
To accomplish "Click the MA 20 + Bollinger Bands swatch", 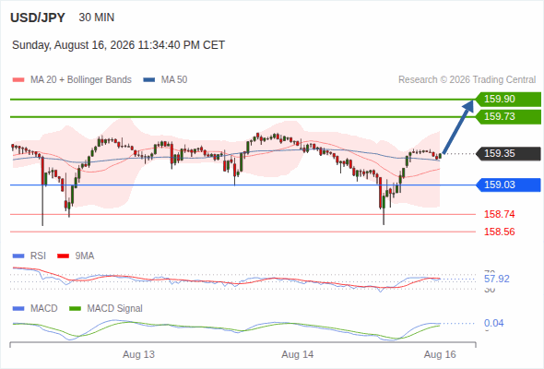I will point(18,80).
